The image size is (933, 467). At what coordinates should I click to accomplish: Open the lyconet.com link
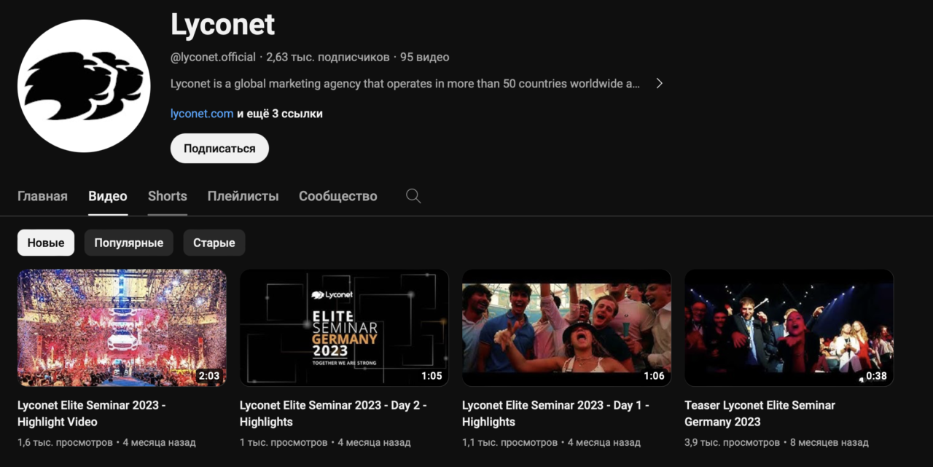pyautogui.click(x=202, y=114)
